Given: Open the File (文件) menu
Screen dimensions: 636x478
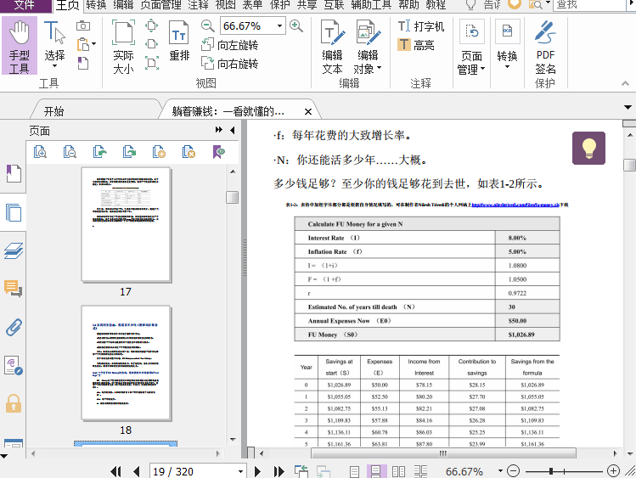Looking at the screenshot, I should coord(25,5).
